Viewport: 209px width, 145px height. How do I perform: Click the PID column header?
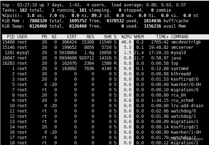pyautogui.click(x=11, y=37)
